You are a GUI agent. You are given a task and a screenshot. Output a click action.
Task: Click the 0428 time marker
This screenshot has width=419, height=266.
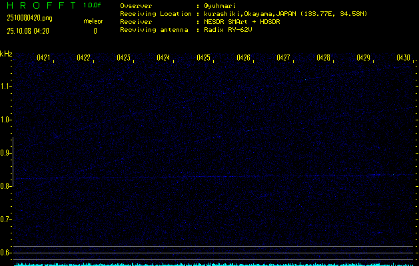click(x=323, y=59)
